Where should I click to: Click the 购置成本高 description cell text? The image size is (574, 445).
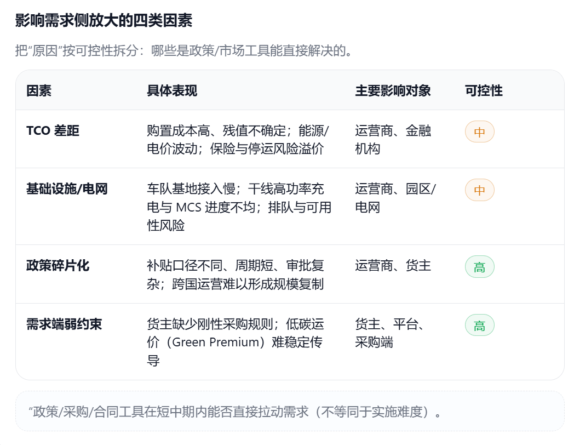(x=238, y=139)
